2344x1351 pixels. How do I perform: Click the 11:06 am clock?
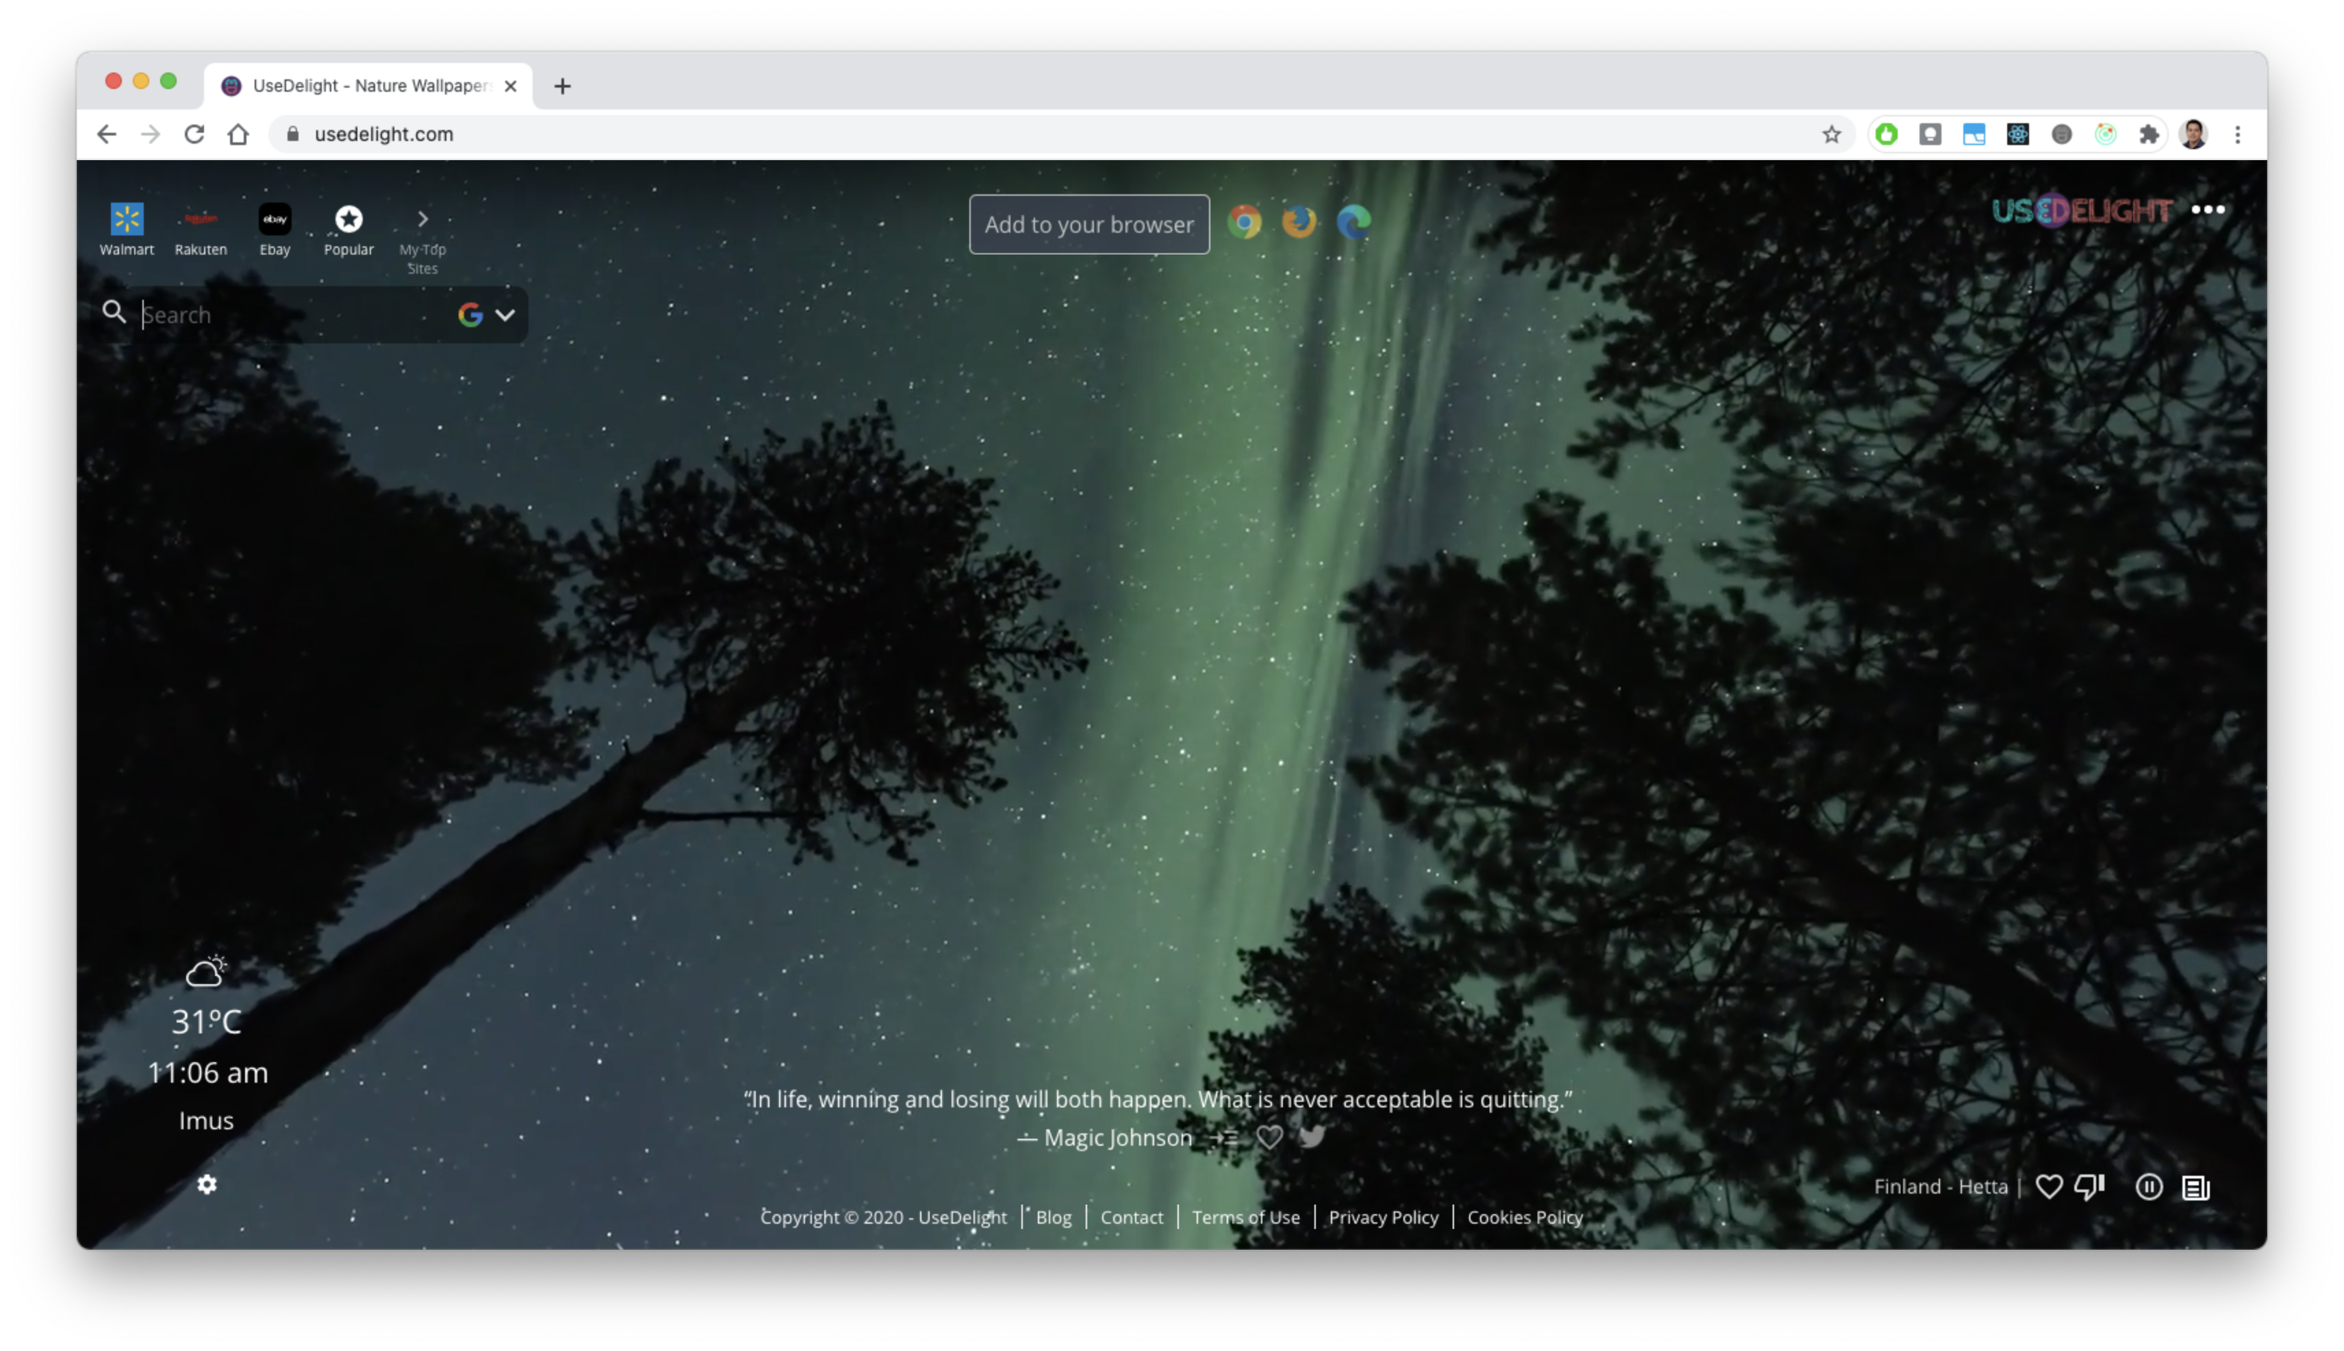pyautogui.click(x=208, y=1072)
